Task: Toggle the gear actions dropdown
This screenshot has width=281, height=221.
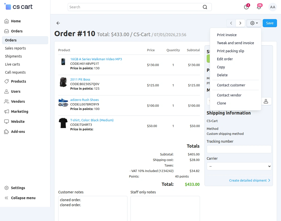Action: tap(254, 23)
